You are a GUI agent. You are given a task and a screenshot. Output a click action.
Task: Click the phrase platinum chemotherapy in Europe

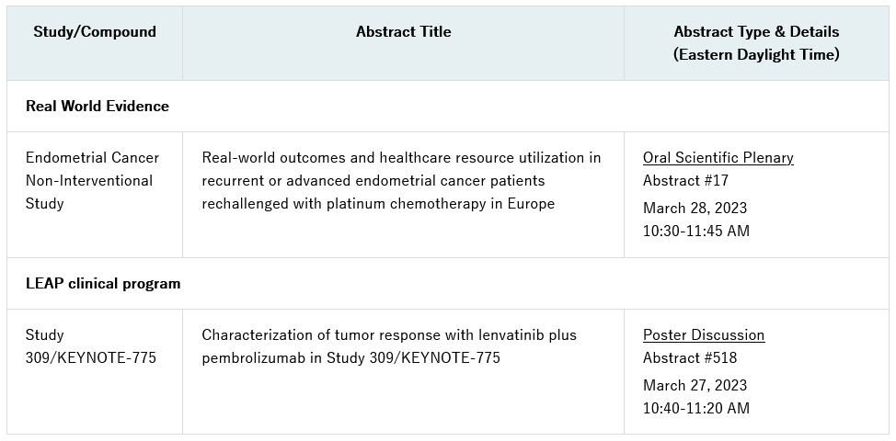click(x=439, y=204)
